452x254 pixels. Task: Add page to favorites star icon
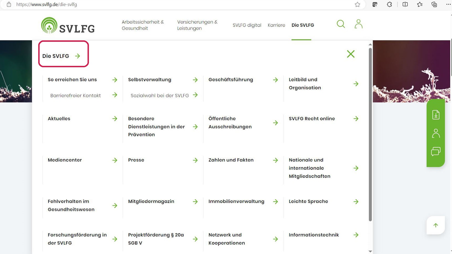357,4
